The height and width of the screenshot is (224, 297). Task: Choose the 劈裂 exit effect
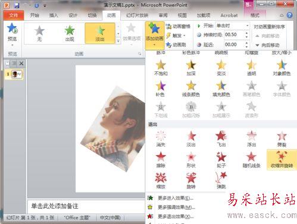point(282,139)
